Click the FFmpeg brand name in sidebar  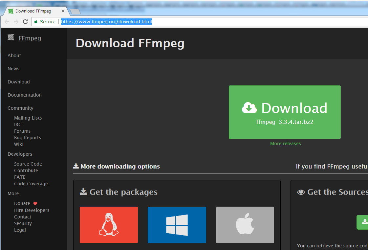pyautogui.click(x=30, y=38)
